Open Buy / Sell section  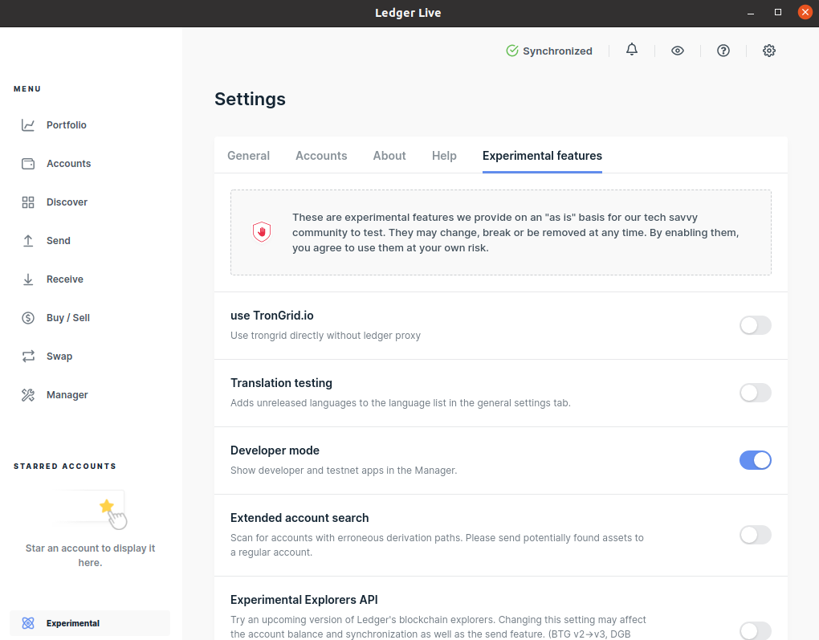(67, 318)
